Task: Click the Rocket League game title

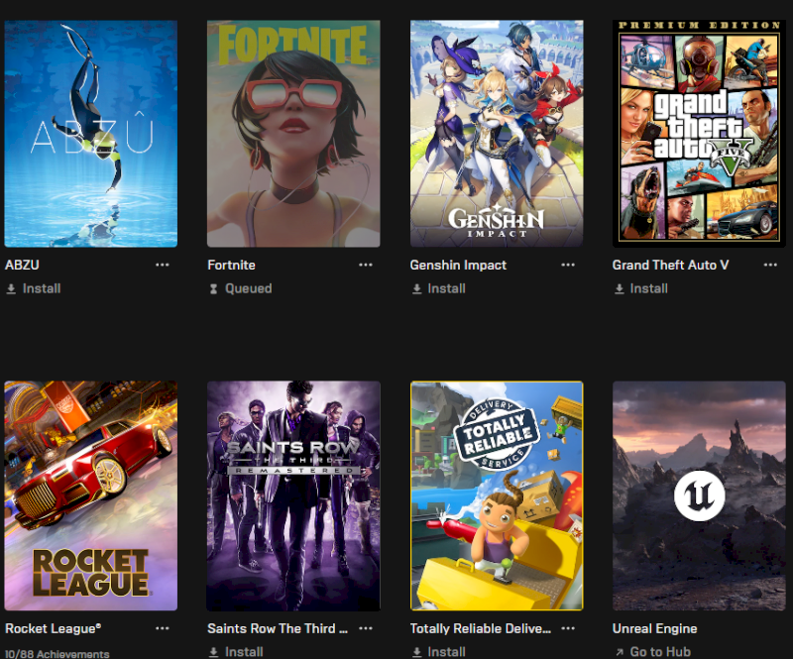Action: (x=54, y=628)
